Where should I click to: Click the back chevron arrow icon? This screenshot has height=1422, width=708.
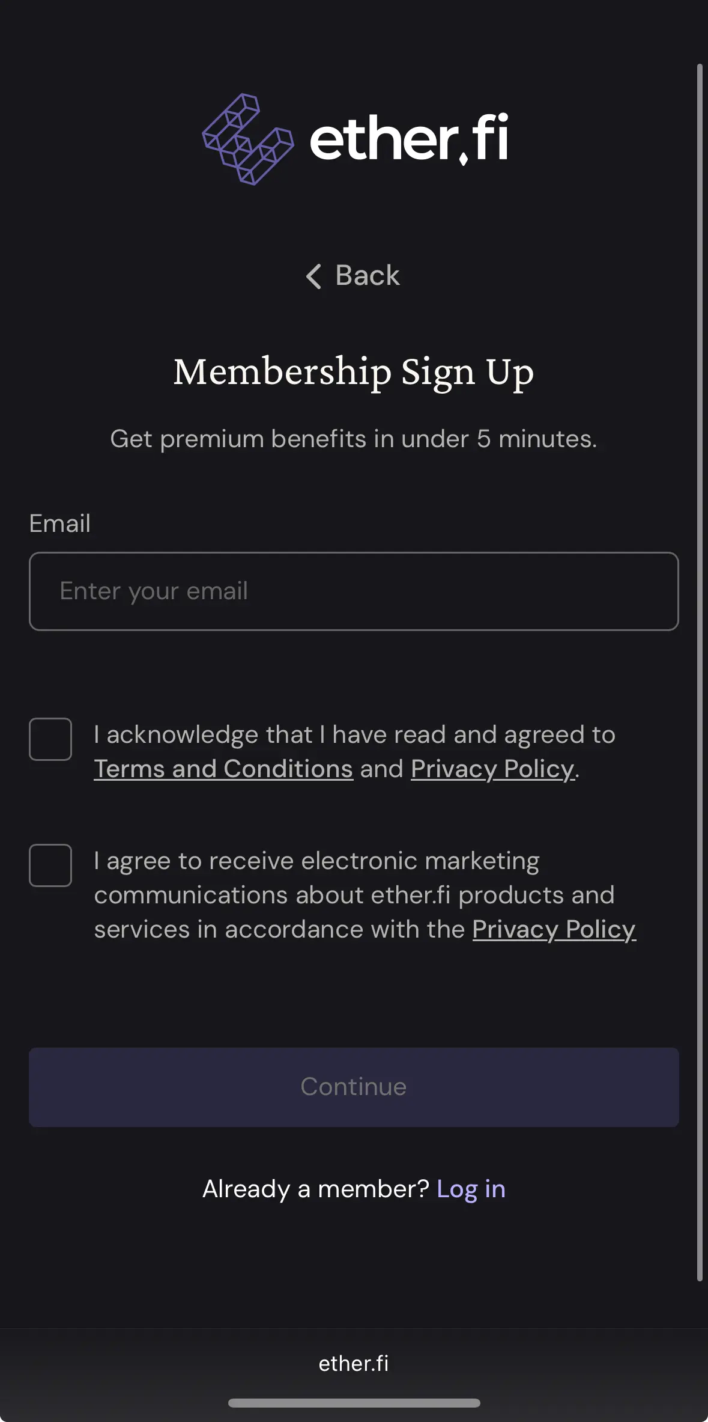(313, 276)
